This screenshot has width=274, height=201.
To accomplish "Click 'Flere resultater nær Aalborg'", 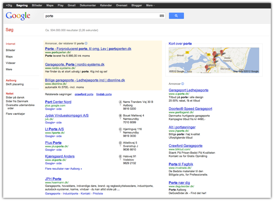I will tap(63, 169).
